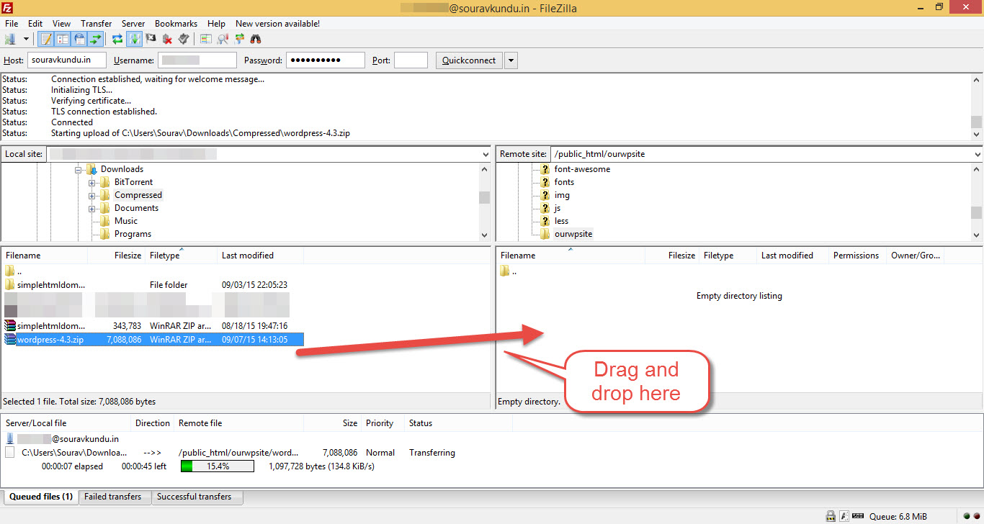Click the simplehtmldom folder icon
Viewport: 984px width, 524px height.
coord(10,284)
